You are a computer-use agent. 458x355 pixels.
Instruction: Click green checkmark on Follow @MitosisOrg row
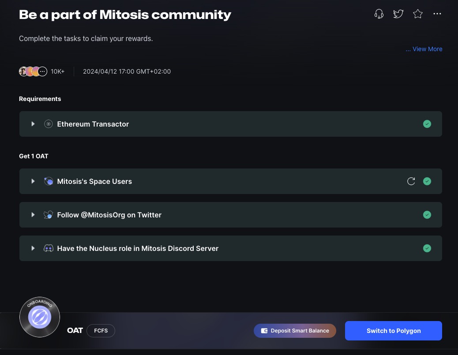tap(427, 215)
